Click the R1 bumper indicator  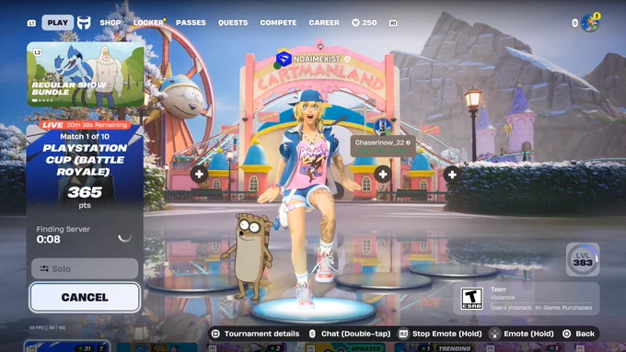pos(393,23)
